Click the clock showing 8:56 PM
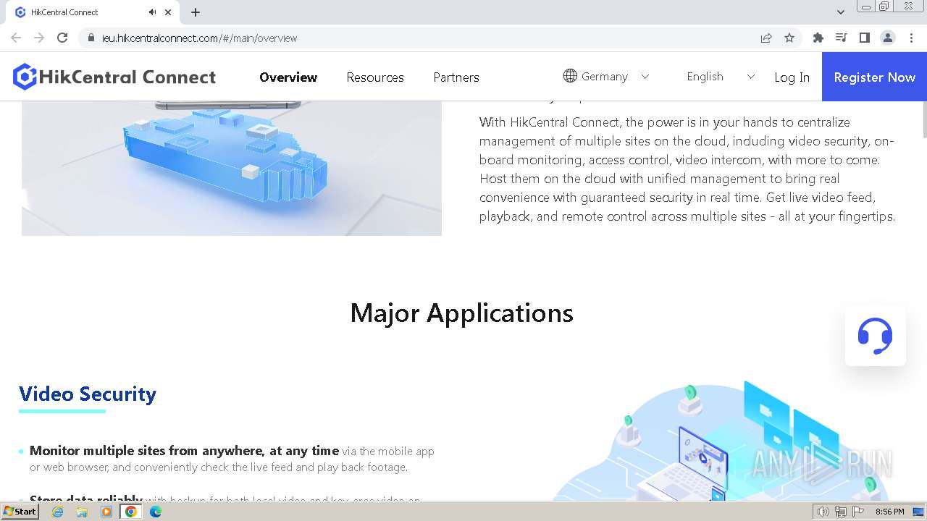 (889, 512)
